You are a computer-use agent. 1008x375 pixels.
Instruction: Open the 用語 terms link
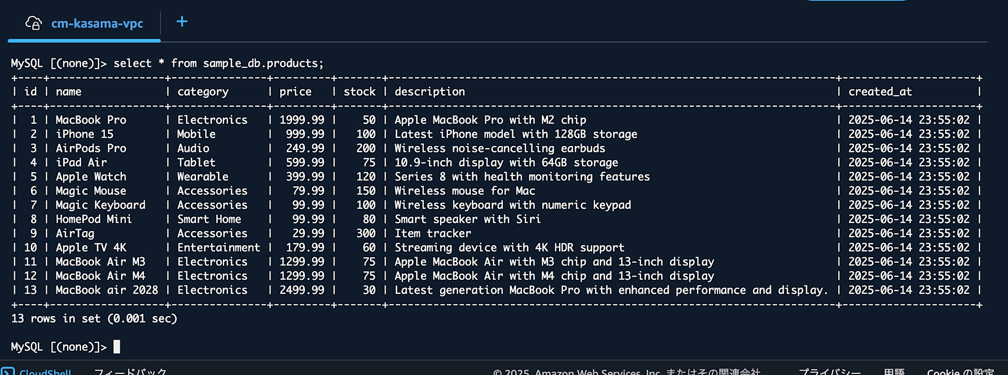tap(894, 371)
